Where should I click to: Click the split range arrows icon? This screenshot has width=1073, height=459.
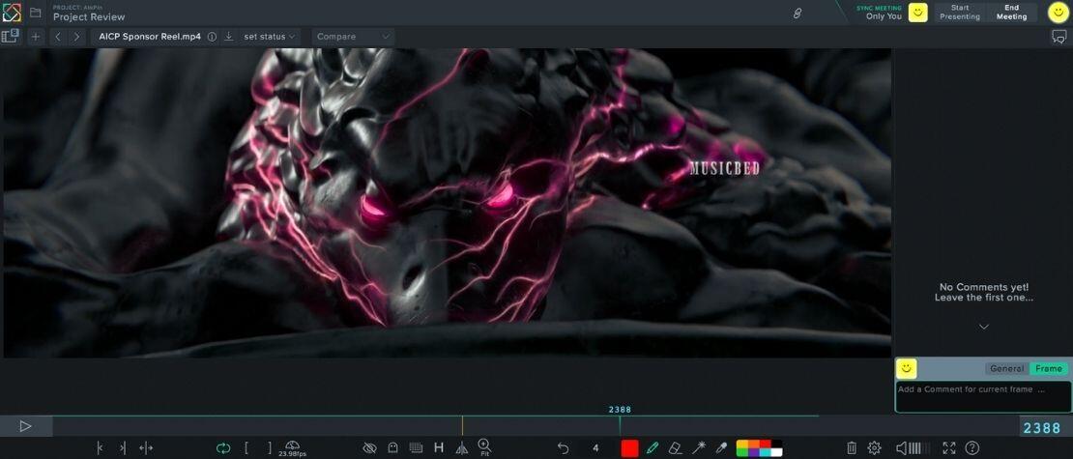click(146, 448)
